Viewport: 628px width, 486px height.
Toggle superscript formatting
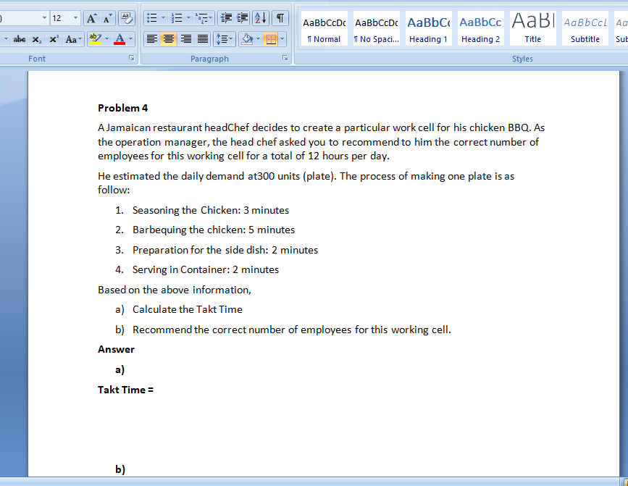(54, 39)
